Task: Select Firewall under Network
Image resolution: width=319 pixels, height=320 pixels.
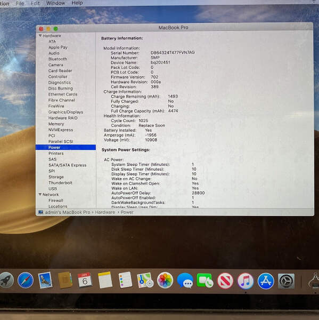Action: click(56, 201)
